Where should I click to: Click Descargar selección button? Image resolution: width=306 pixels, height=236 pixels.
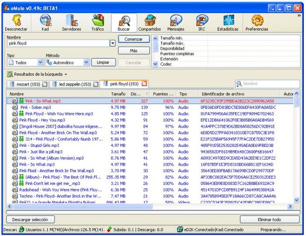30,220
